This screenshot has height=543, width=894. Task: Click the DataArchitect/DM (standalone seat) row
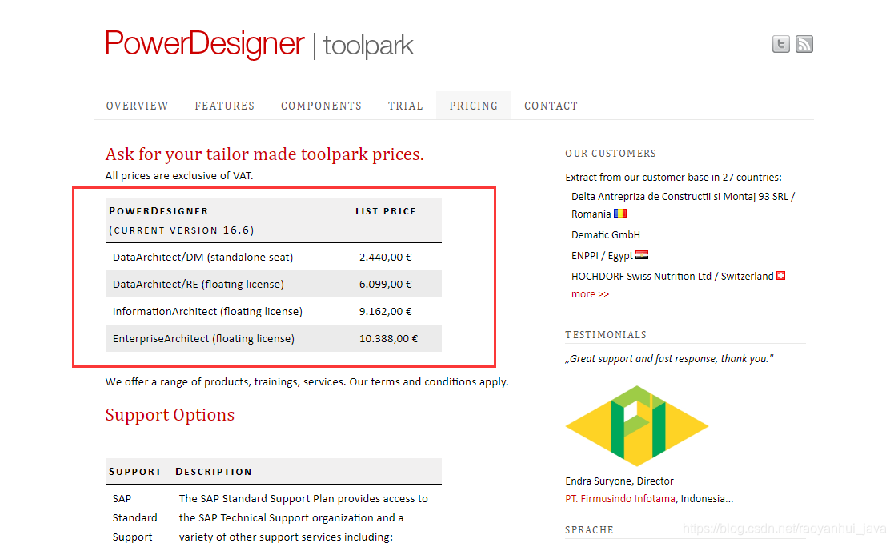coord(274,257)
